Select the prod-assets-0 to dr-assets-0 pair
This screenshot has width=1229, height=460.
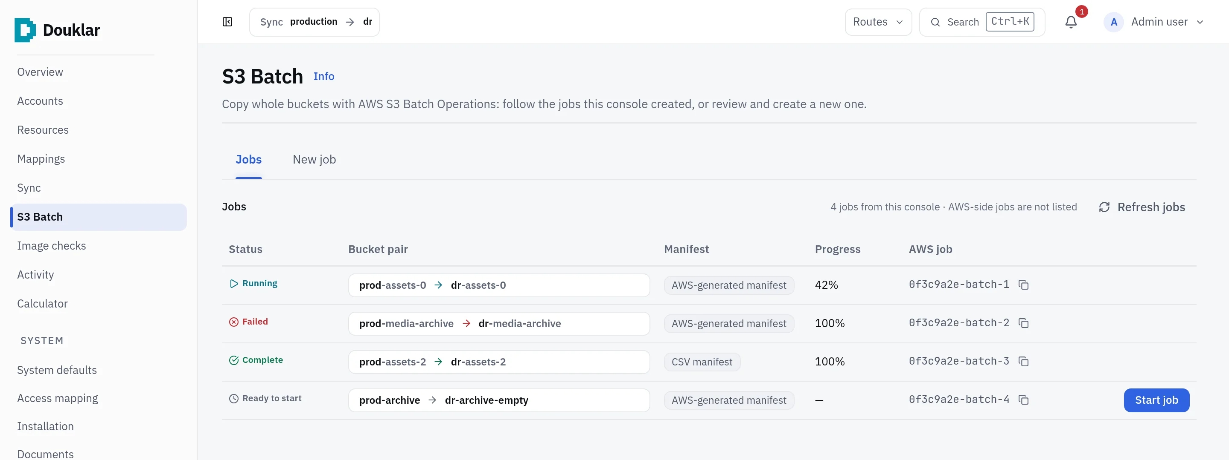[498, 285]
